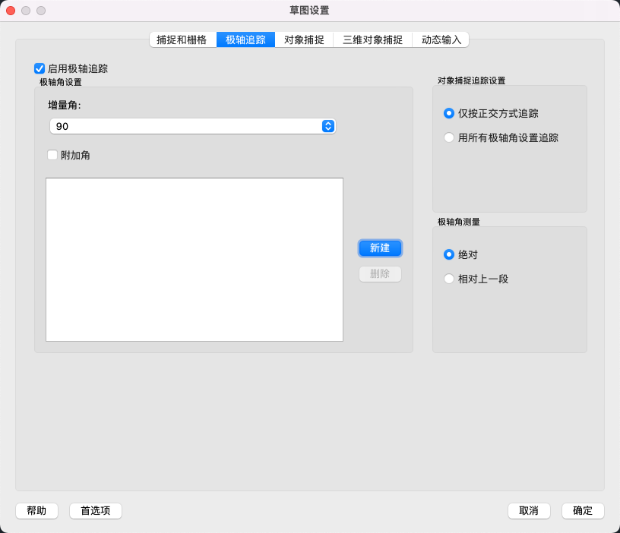This screenshot has width=620, height=533.
Task: Open the 增量角 dropdown arrow
Action: (x=328, y=126)
